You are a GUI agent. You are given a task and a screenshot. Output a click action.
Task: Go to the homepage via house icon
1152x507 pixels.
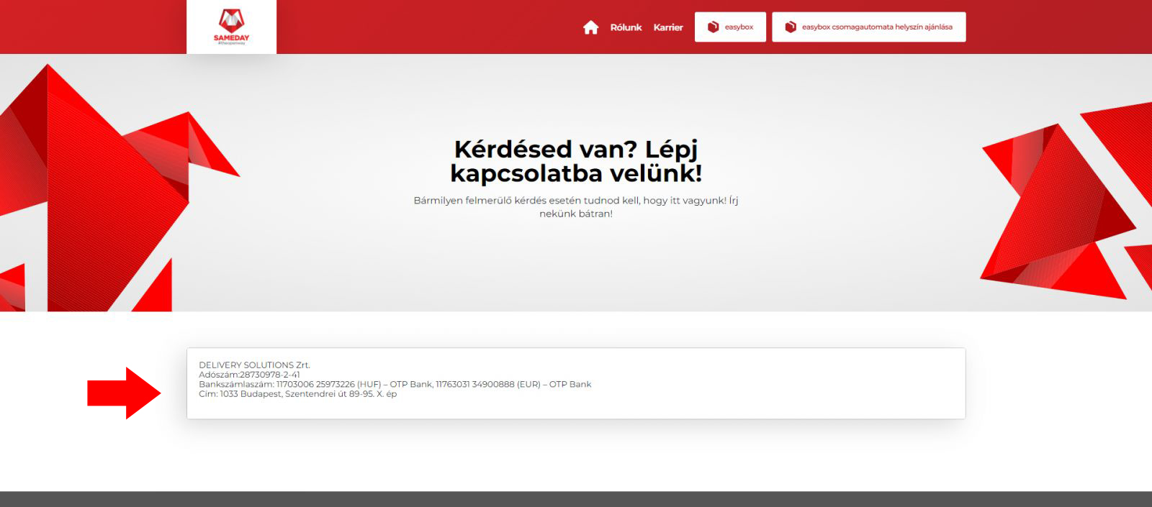pyautogui.click(x=590, y=27)
